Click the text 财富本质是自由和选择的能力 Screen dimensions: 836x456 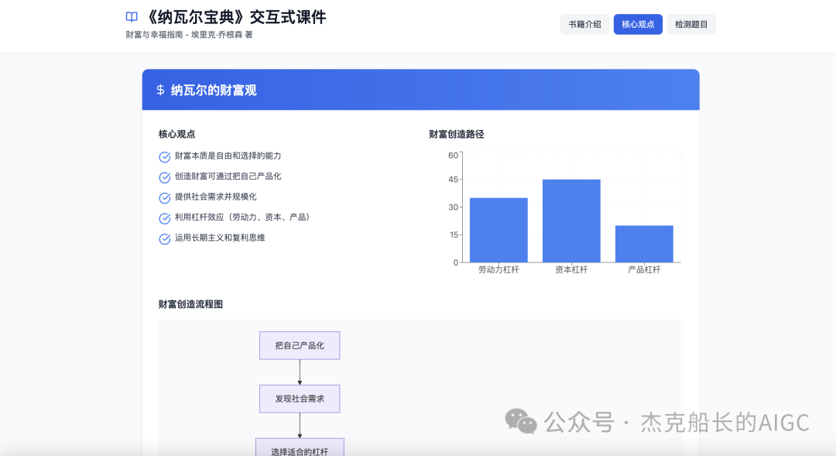tap(228, 156)
